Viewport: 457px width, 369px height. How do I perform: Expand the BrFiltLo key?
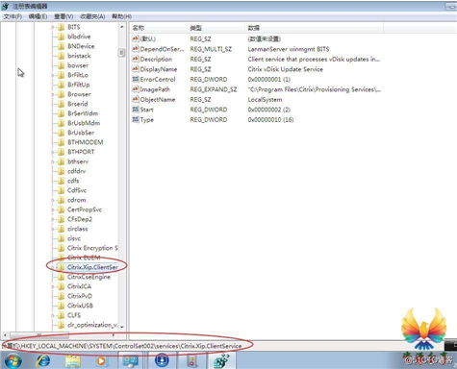(53, 75)
